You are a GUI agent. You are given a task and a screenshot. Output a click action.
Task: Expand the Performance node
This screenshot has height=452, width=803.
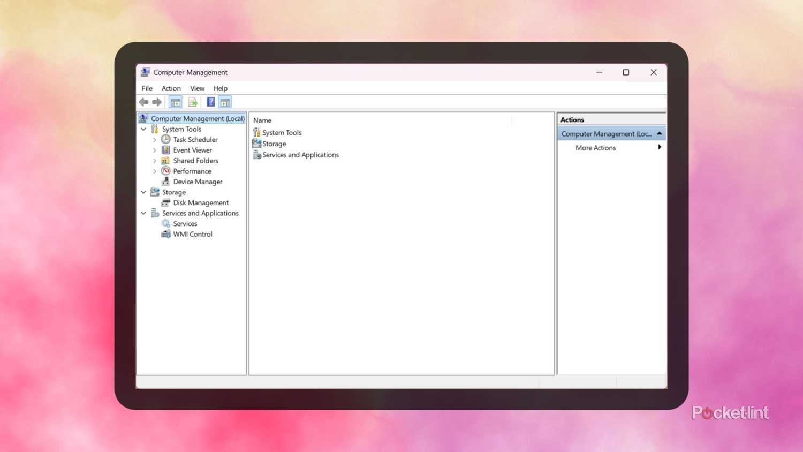tap(154, 171)
